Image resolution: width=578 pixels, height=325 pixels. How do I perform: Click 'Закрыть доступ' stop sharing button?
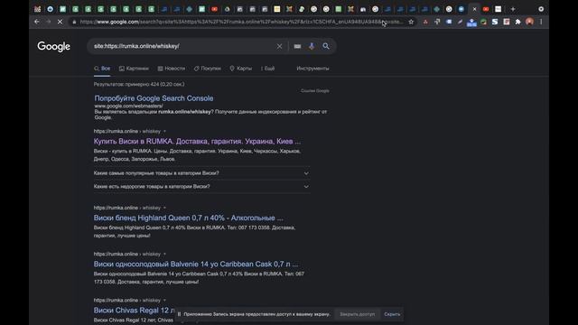click(357, 314)
